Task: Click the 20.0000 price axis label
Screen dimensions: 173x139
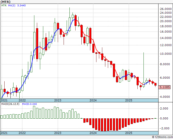Action: (x=166, y=21)
